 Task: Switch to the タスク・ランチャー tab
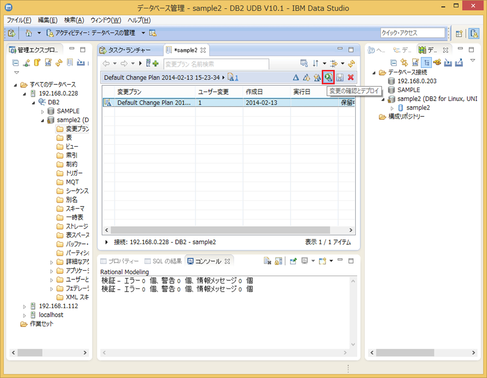click(125, 50)
